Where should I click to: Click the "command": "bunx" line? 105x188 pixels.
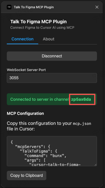click(x=46, y=156)
